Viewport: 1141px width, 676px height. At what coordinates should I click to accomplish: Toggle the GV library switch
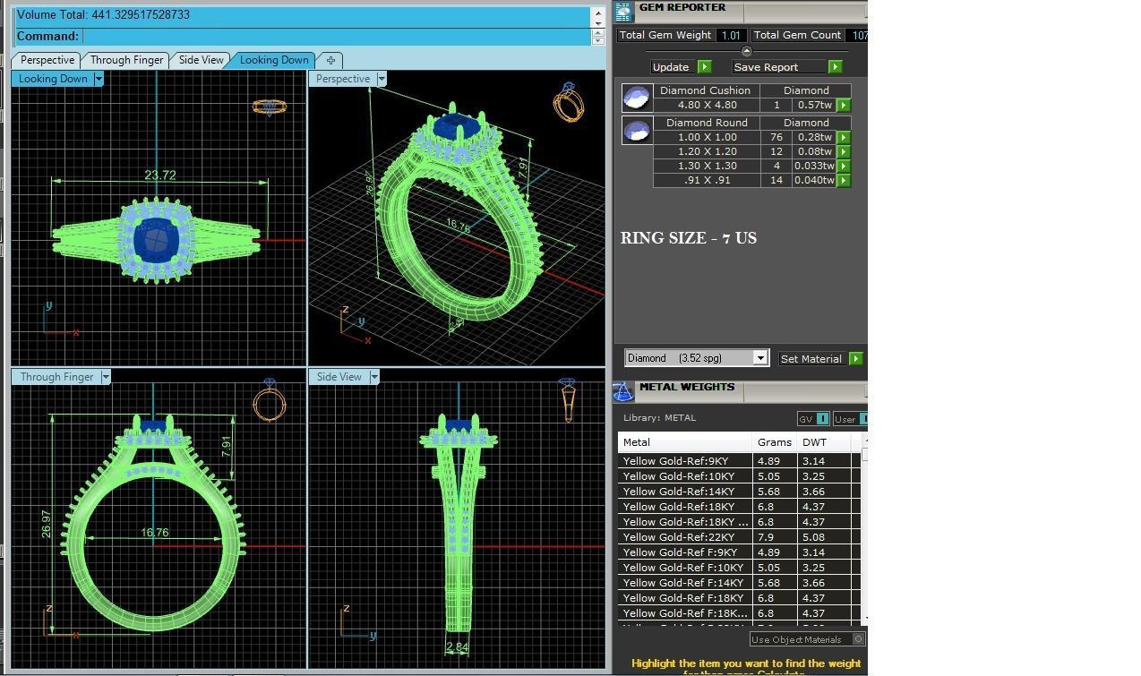(x=822, y=419)
